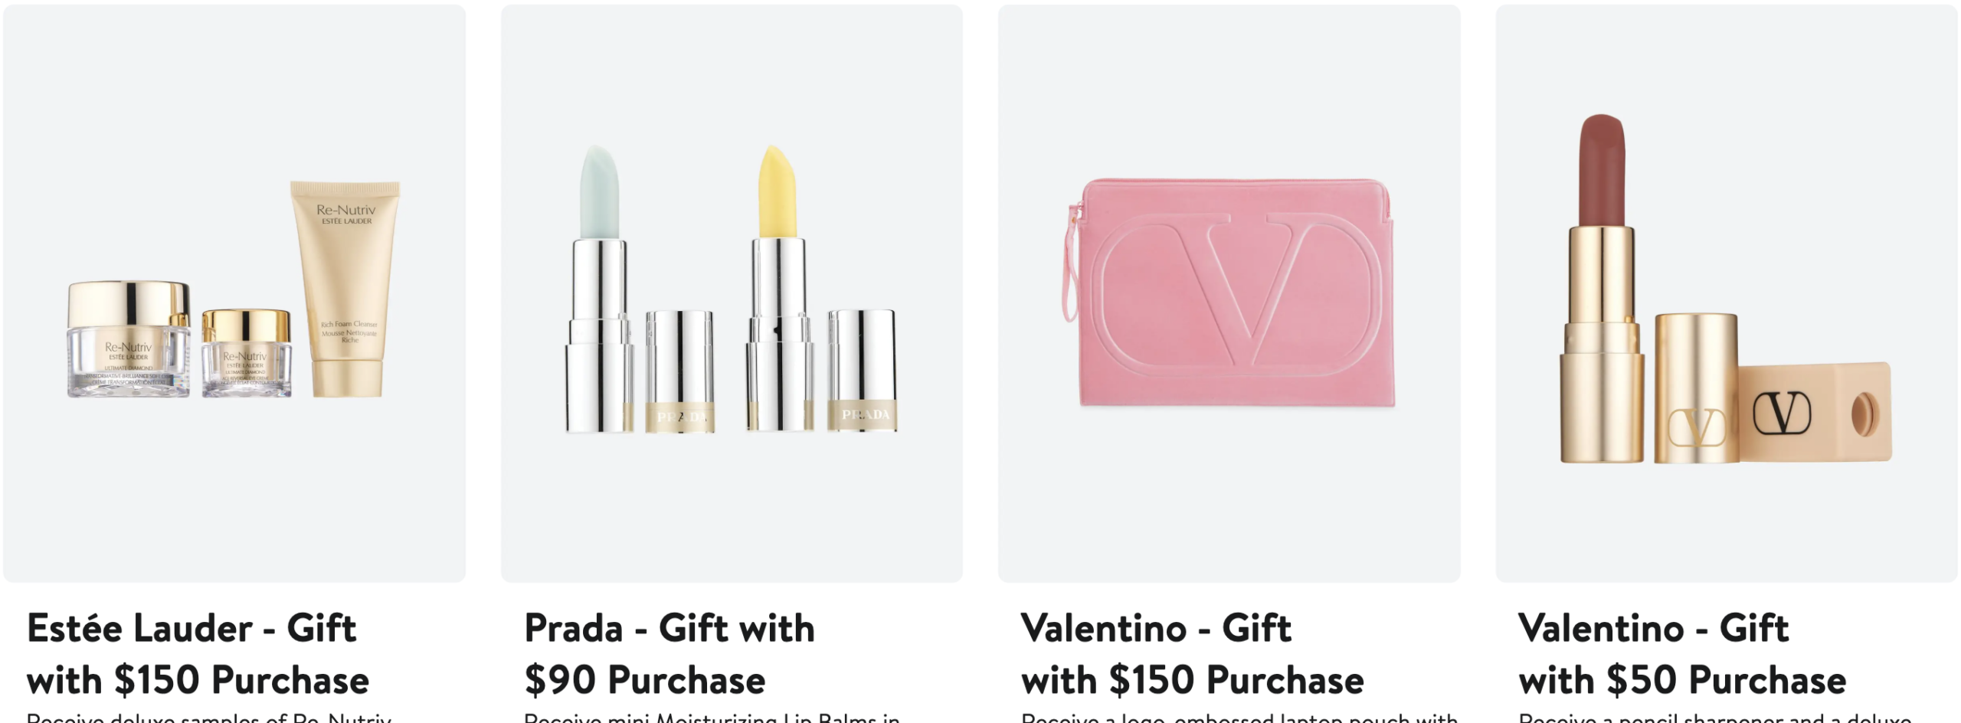Click the yellow Prada lip balm
The height and width of the screenshot is (723, 1961).
coord(779,289)
